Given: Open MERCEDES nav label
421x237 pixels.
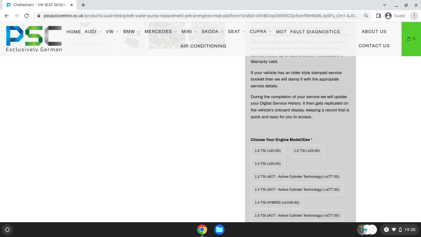Looking at the screenshot, I should (158, 32).
